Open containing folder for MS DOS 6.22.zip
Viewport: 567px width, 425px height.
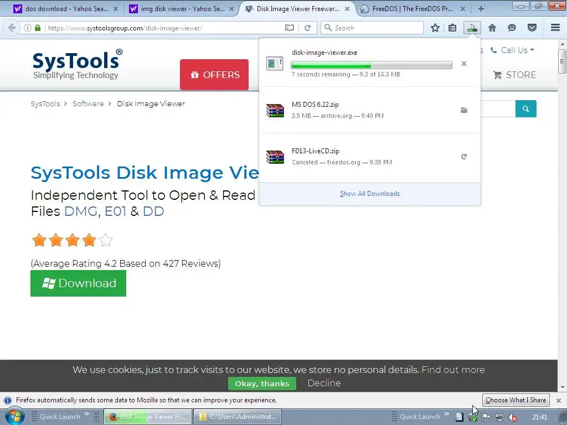point(464,110)
